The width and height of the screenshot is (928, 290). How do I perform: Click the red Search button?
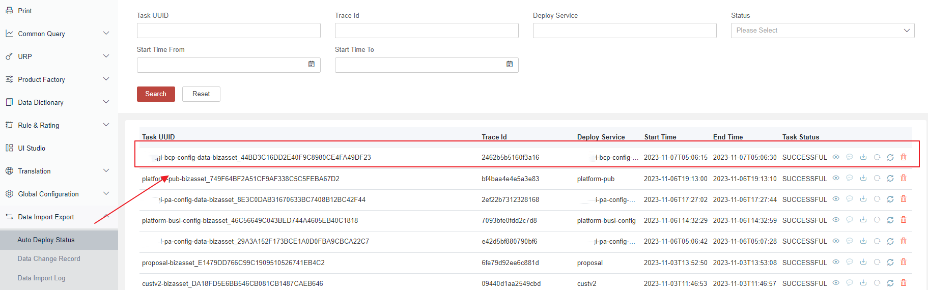pyautogui.click(x=156, y=94)
